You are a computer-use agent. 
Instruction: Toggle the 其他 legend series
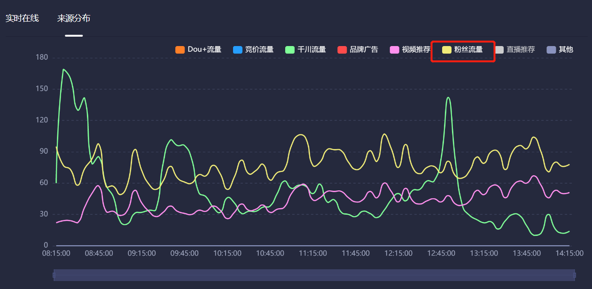(x=560, y=49)
